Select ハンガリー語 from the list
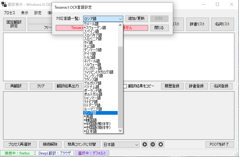The height and width of the screenshot is (157, 239). coord(101,68)
